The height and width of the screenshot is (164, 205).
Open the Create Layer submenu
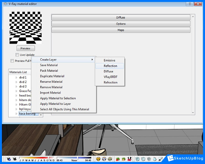tap(63, 60)
